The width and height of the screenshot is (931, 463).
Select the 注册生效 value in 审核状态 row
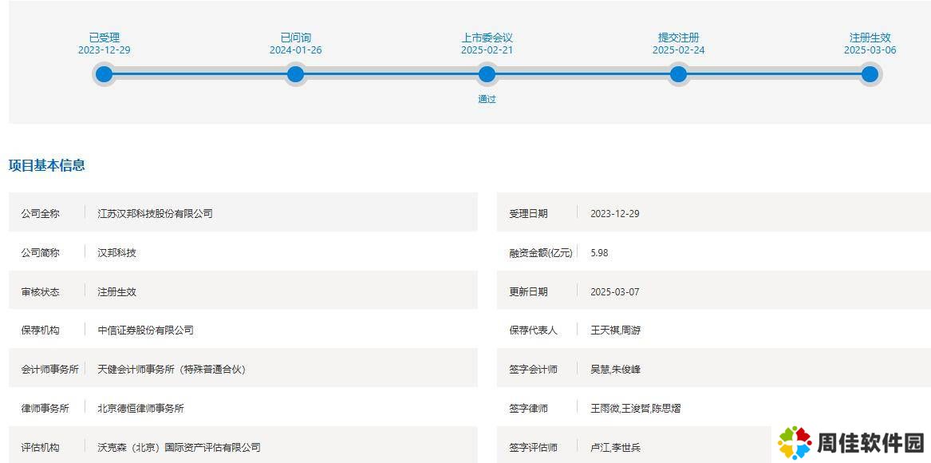pyautogui.click(x=117, y=292)
